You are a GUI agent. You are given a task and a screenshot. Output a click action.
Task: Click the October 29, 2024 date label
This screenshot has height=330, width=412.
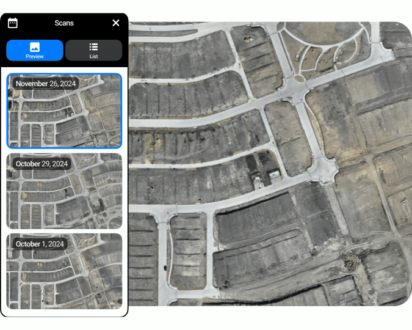pos(42,164)
